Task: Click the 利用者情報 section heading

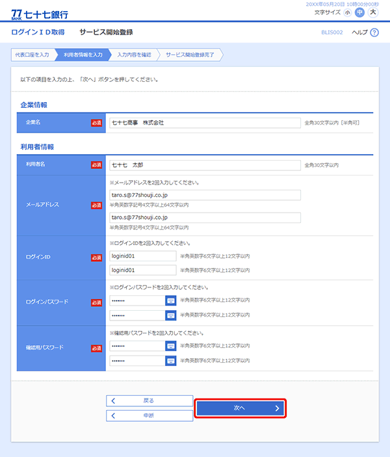Action: 37,147
